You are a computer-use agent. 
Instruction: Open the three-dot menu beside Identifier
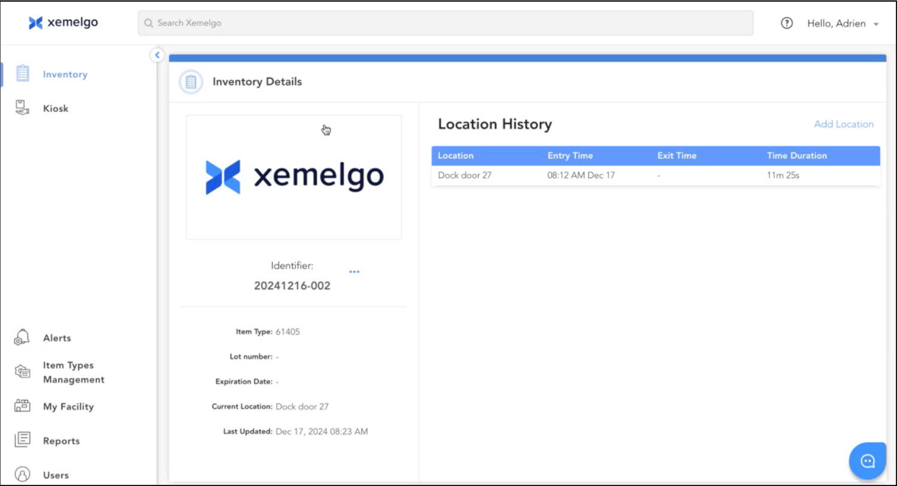(x=354, y=272)
